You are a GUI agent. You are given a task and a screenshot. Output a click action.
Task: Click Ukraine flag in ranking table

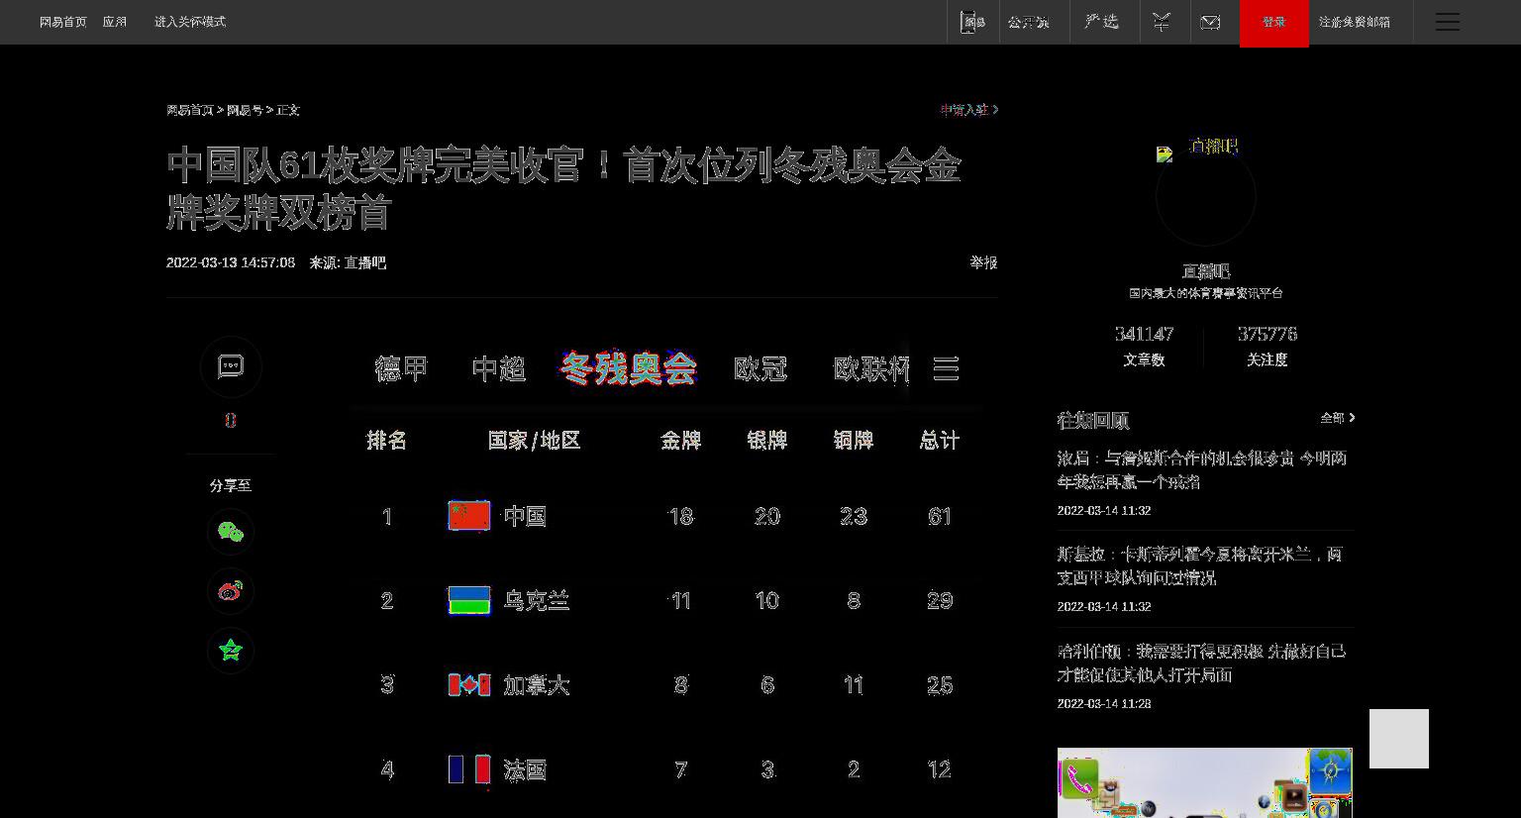coord(469,600)
